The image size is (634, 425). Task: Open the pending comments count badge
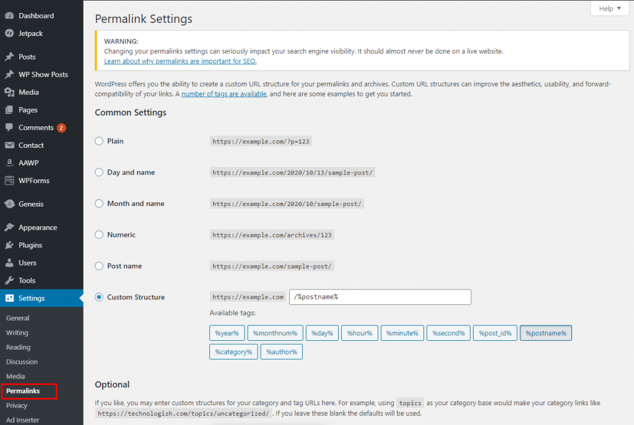(61, 128)
